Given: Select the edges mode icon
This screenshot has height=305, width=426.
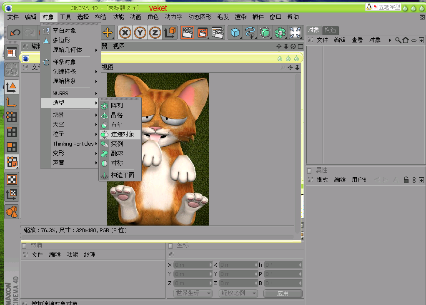Looking at the screenshot, I should 12,132.
